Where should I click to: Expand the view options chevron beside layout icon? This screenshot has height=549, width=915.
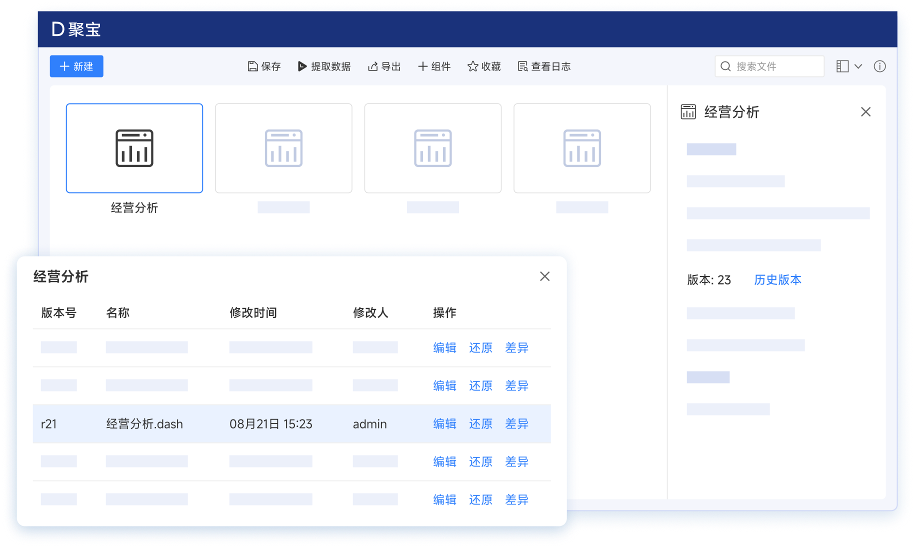[x=858, y=66]
